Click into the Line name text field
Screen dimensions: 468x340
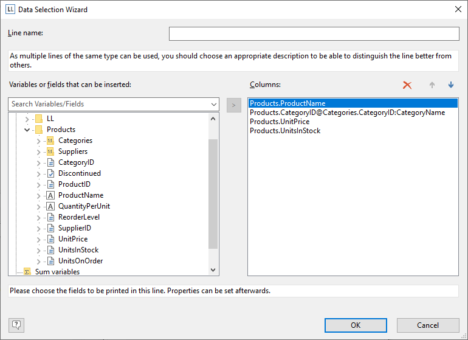coord(314,33)
